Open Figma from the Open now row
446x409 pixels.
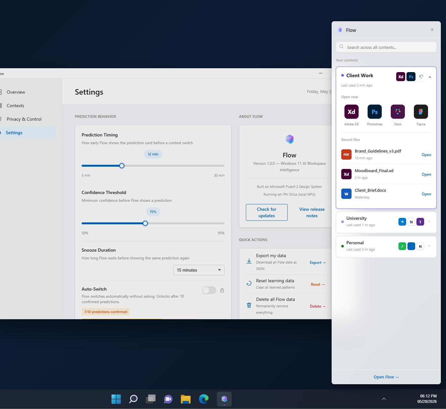421,112
